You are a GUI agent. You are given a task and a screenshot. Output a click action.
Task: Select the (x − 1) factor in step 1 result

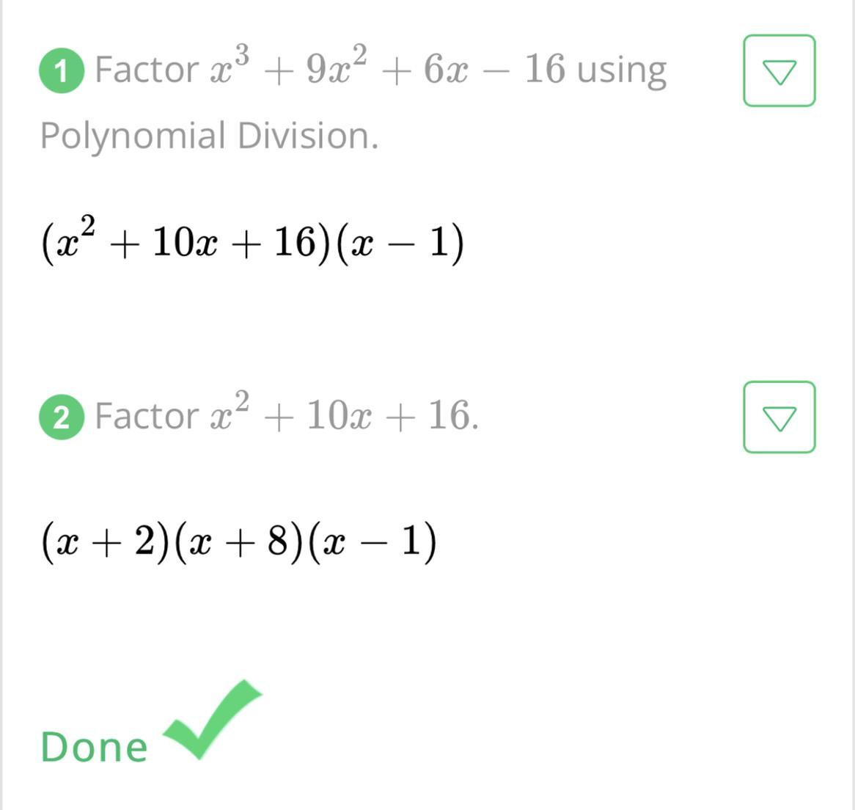pyautogui.click(x=400, y=244)
